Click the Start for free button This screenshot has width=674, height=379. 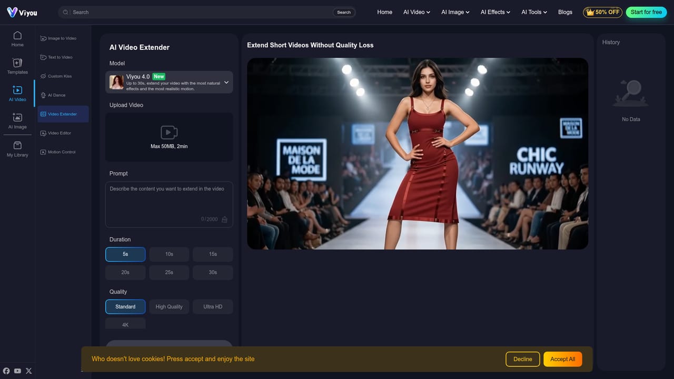(646, 12)
